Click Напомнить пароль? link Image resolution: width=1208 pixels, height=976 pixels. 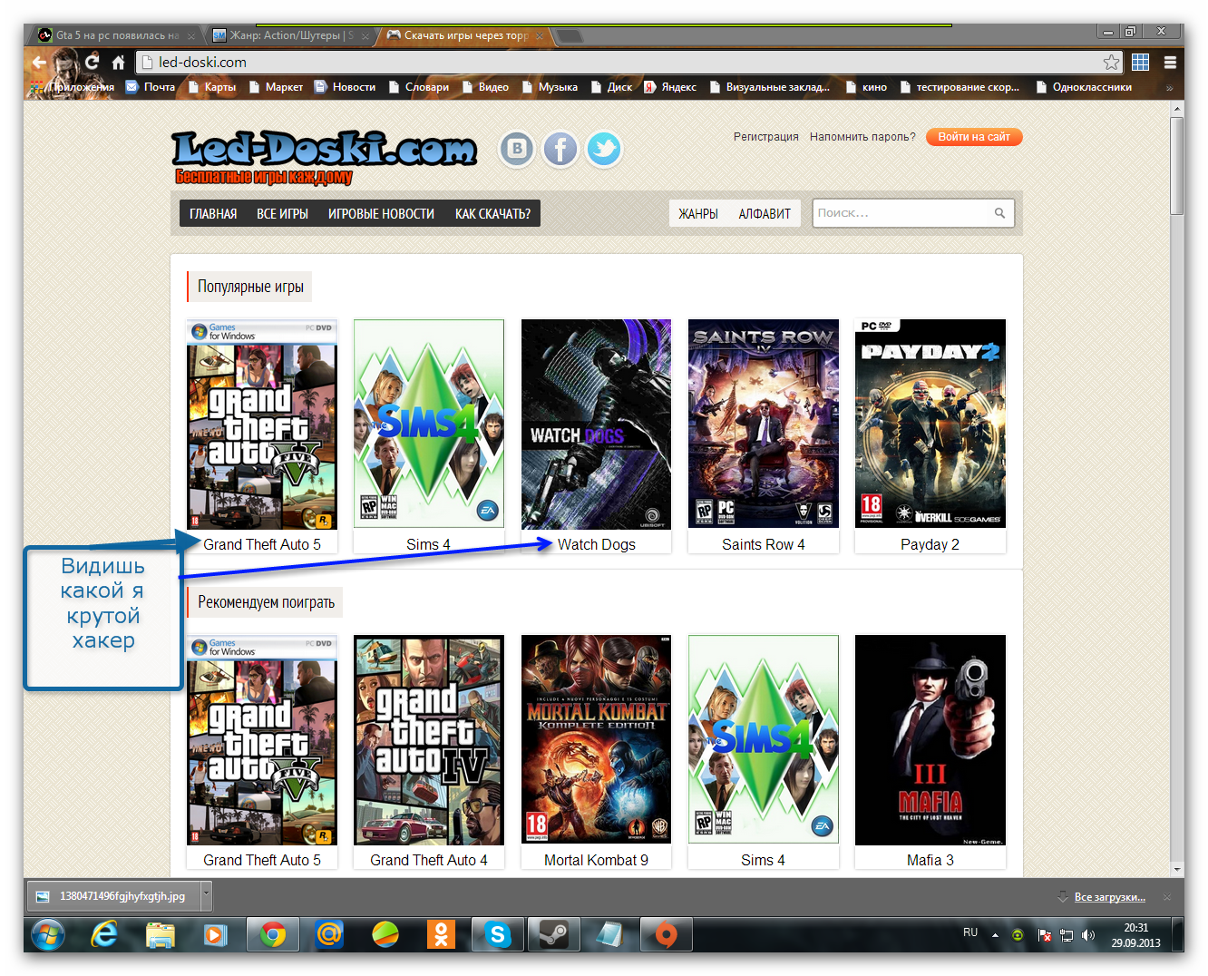(862, 137)
